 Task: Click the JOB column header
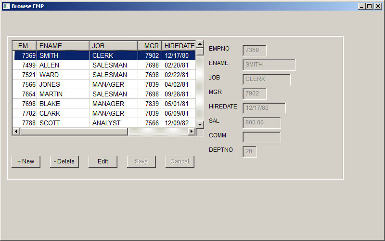(x=113, y=45)
